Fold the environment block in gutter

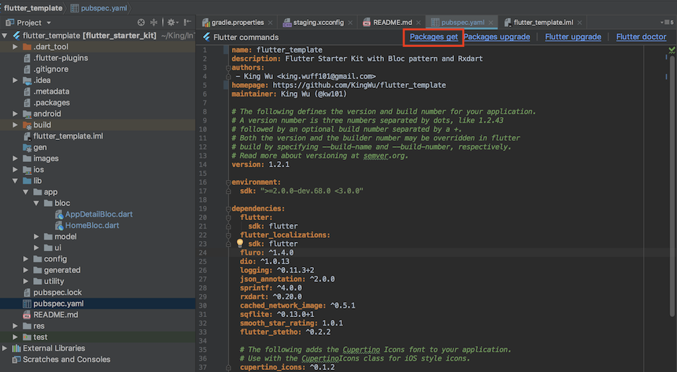click(x=228, y=182)
